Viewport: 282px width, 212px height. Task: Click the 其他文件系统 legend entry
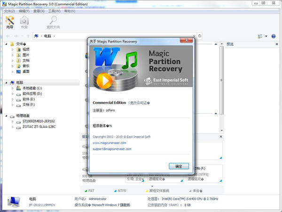click(157, 191)
